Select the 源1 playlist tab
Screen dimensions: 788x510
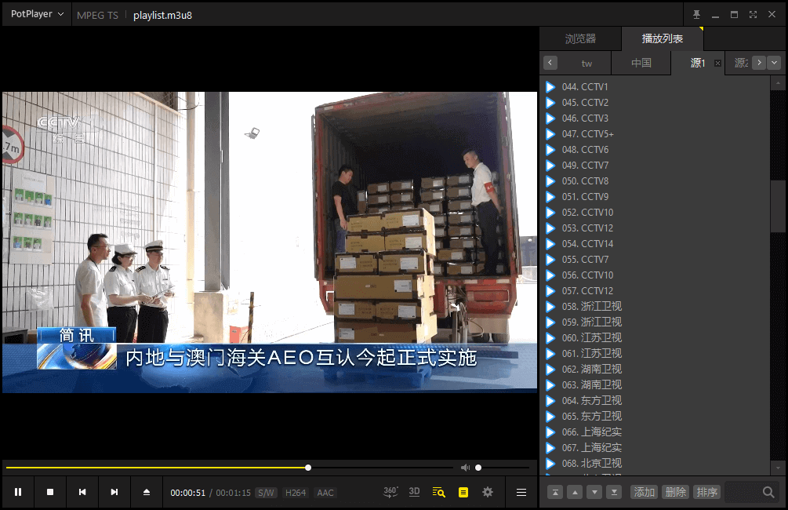[x=697, y=64]
